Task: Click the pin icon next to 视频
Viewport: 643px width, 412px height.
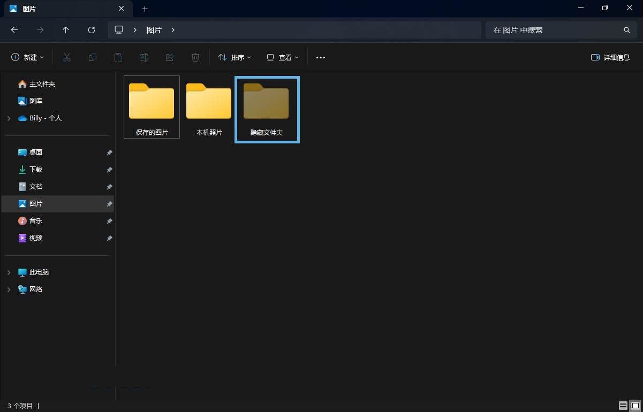Action: [x=109, y=238]
